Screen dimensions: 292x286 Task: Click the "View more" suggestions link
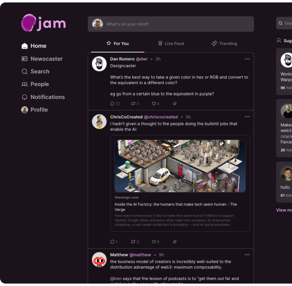point(284,210)
